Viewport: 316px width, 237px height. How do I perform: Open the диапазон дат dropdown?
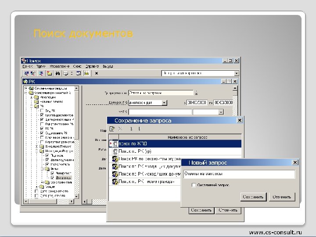click(164, 103)
